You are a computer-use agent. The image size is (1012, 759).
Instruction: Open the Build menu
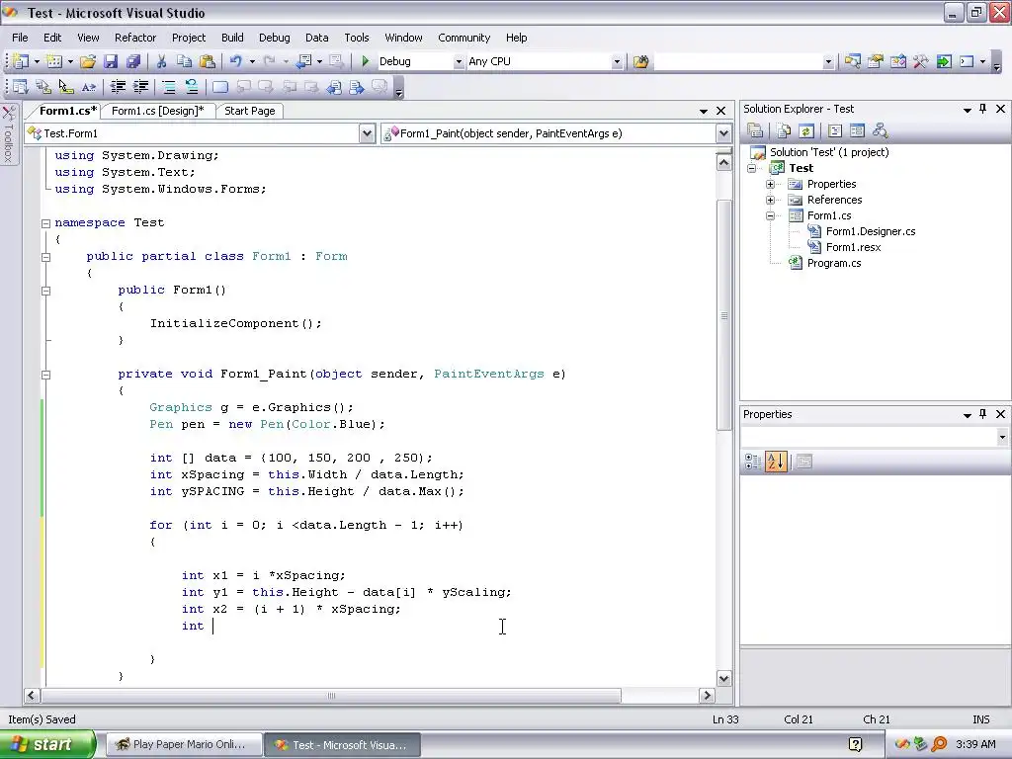click(232, 38)
